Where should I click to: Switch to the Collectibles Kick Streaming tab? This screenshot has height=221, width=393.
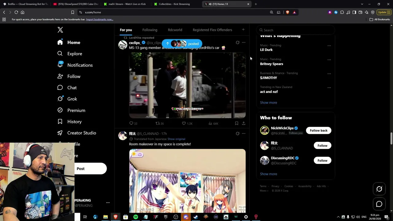(x=176, y=4)
